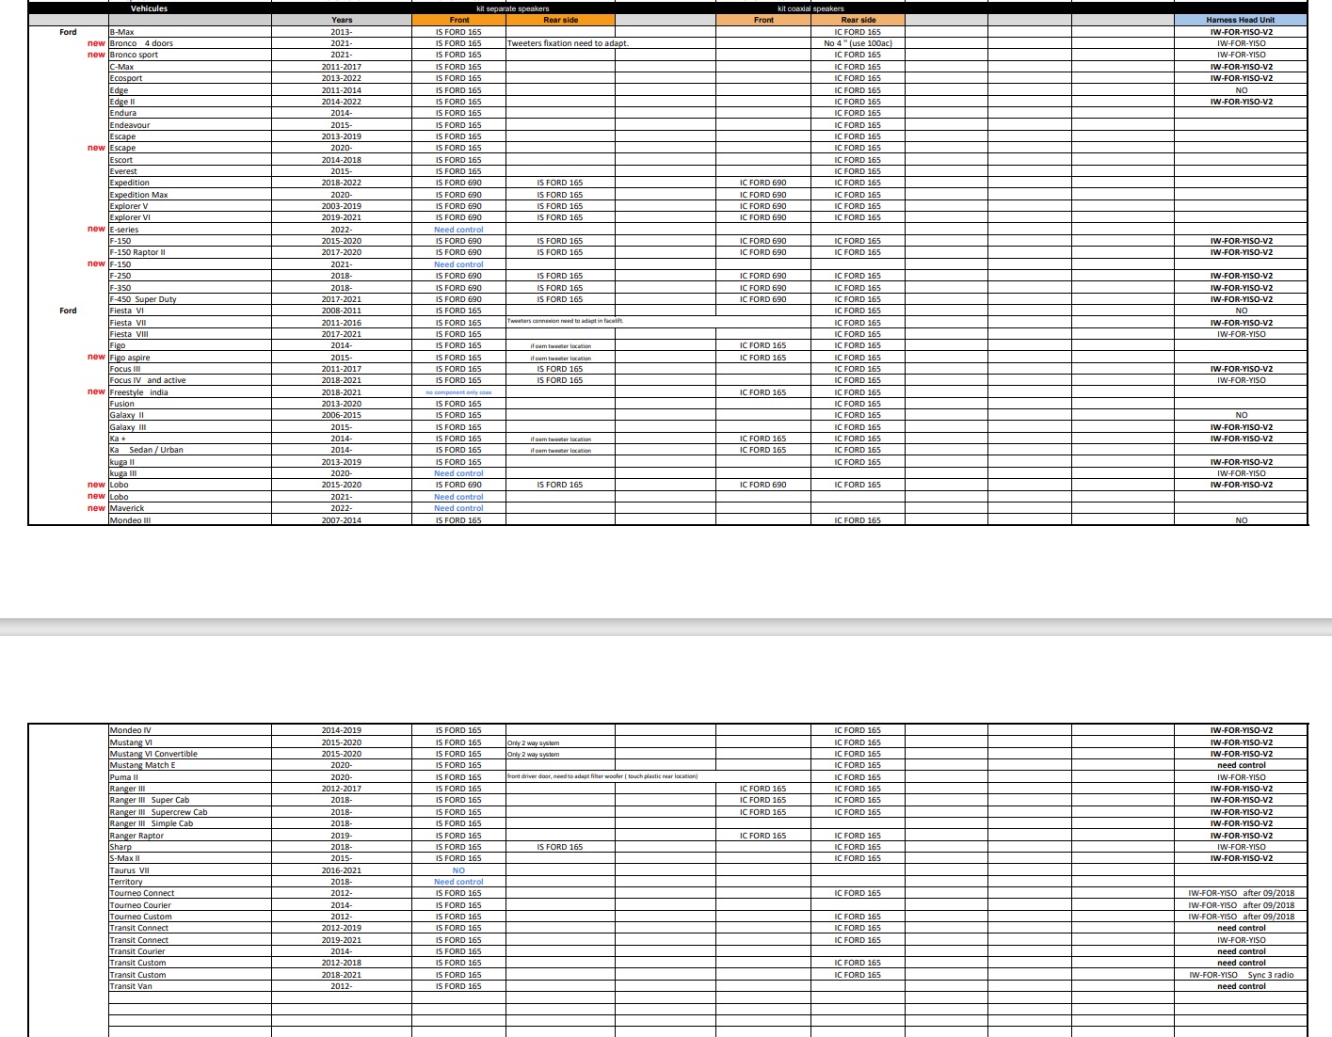Select the 'Explorer V' cell

click(x=190, y=206)
